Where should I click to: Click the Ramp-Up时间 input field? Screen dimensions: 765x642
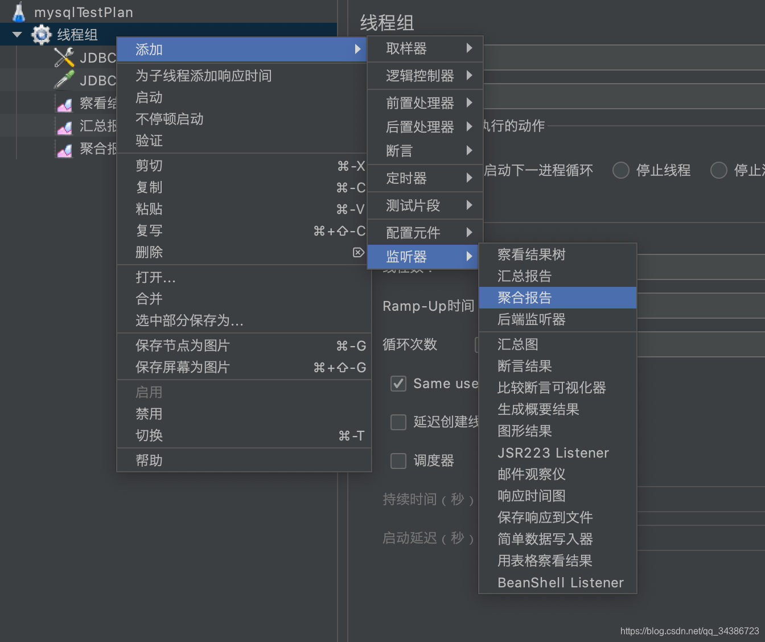point(701,306)
